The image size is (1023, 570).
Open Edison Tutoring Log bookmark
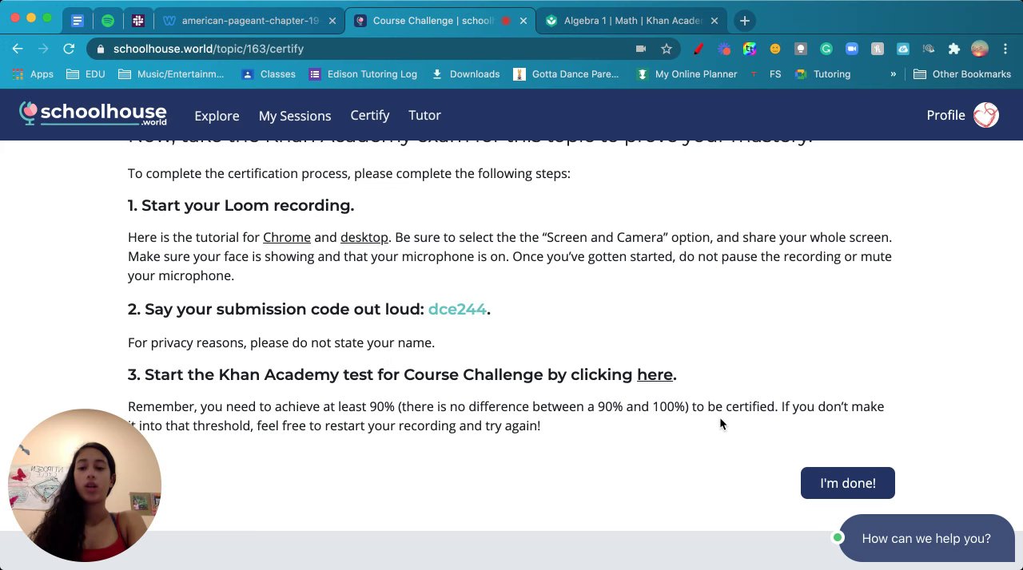(363, 74)
